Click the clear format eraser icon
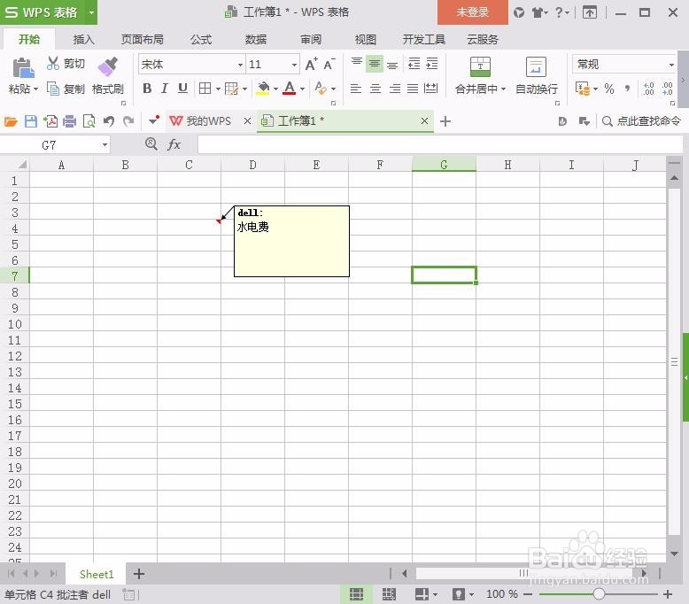 [321, 89]
